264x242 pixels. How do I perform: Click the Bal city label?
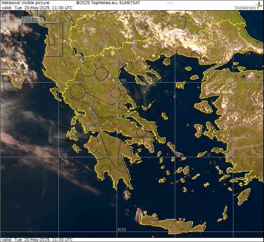[x=247, y=90]
